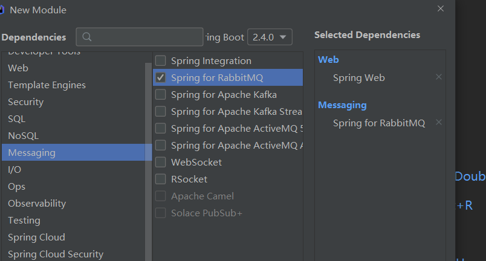486x261 pixels.
Task: Select the Observability category
Action: coord(37,203)
